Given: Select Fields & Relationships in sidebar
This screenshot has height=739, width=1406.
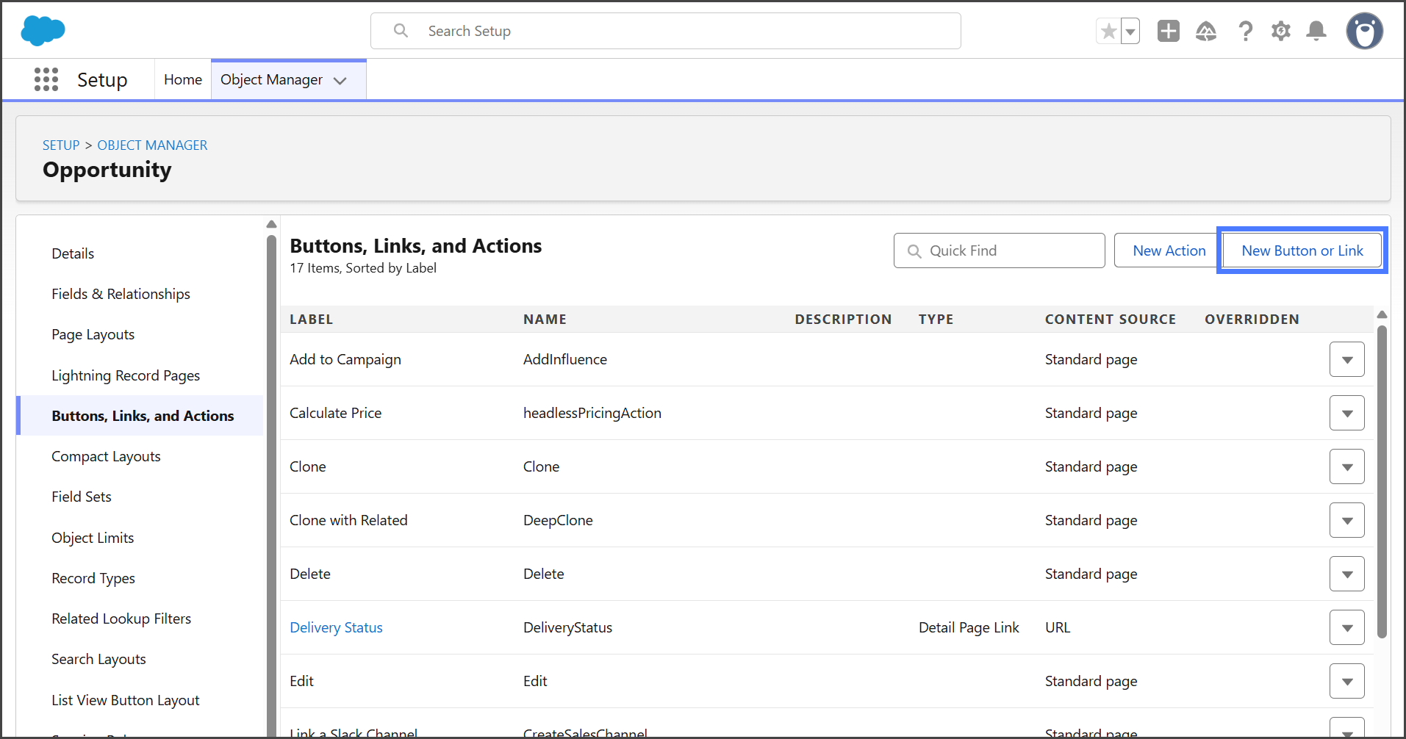Looking at the screenshot, I should pos(121,294).
